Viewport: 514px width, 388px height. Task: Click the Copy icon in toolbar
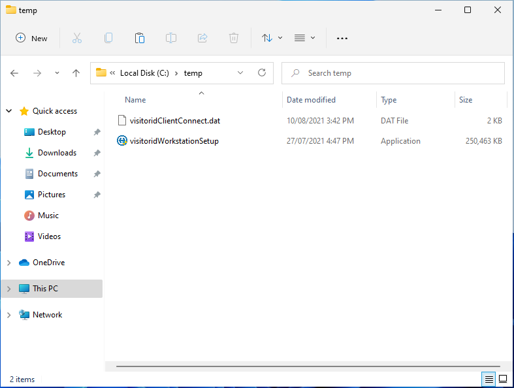coord(108,38)
